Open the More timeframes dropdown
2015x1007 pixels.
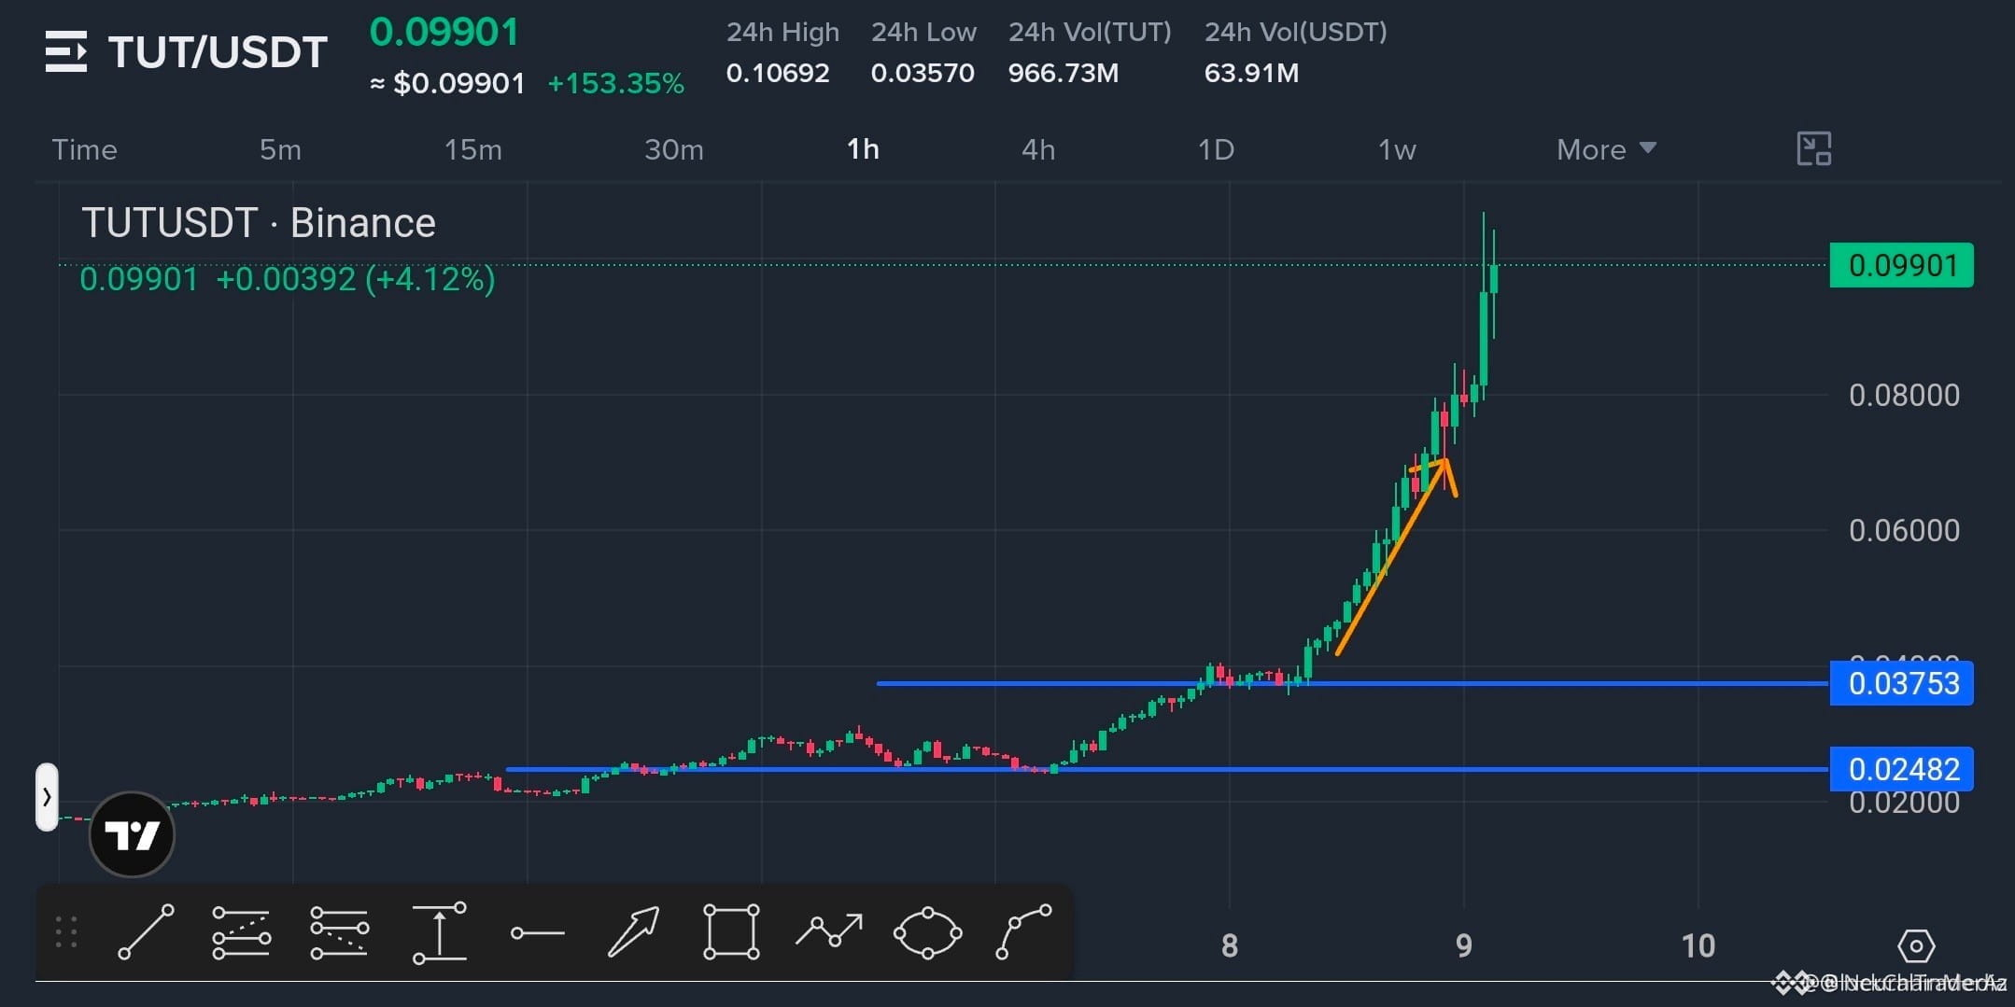pyautogui.click(x=1606, y=149)
